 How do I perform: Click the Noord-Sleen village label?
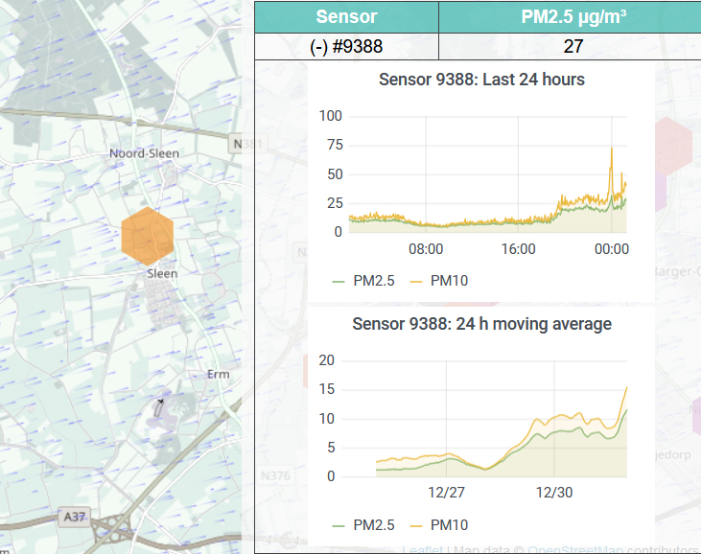pyautogui.click(x=144, y=153)
